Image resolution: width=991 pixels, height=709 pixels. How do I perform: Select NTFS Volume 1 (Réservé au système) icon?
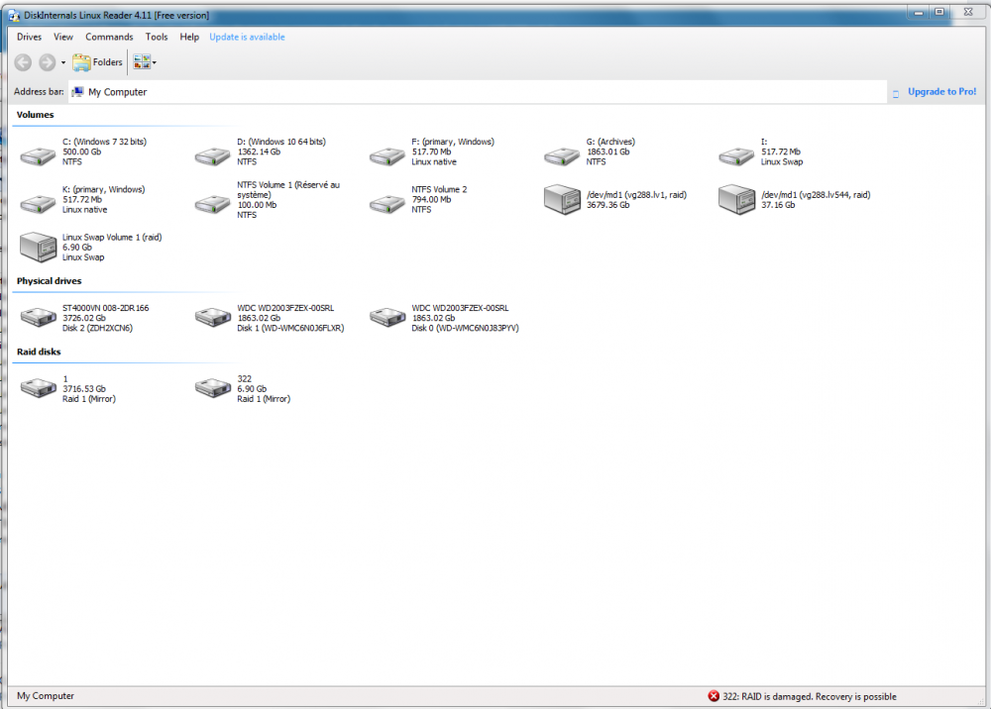tap(213, 203)
